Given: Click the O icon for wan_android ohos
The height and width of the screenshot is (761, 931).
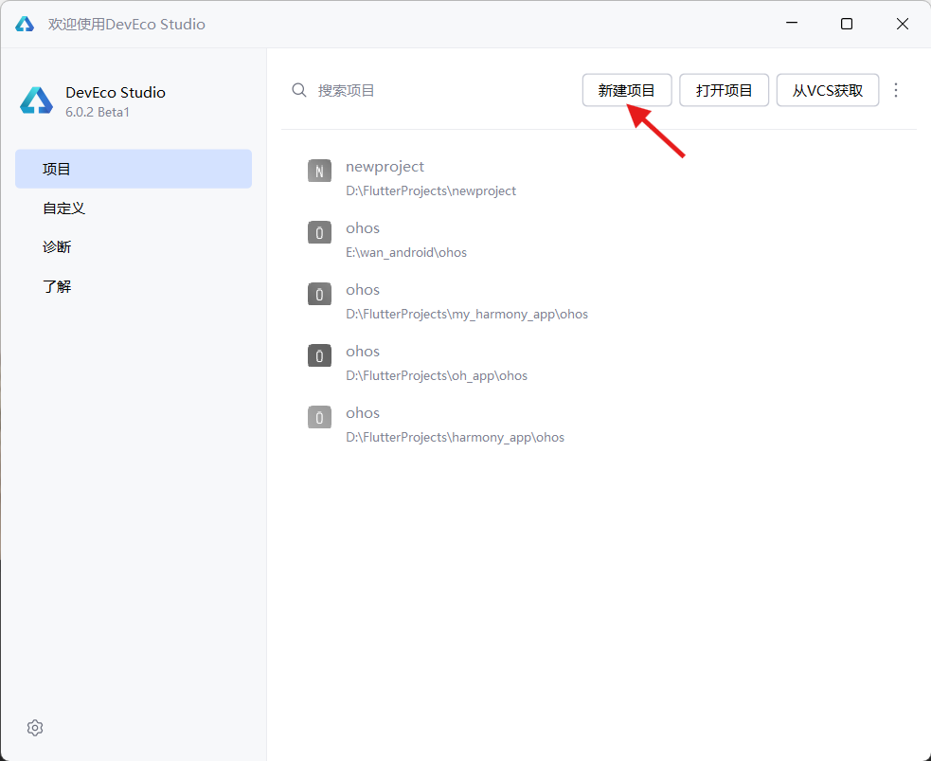Looking at the screenshot, I should coord(319,232).
